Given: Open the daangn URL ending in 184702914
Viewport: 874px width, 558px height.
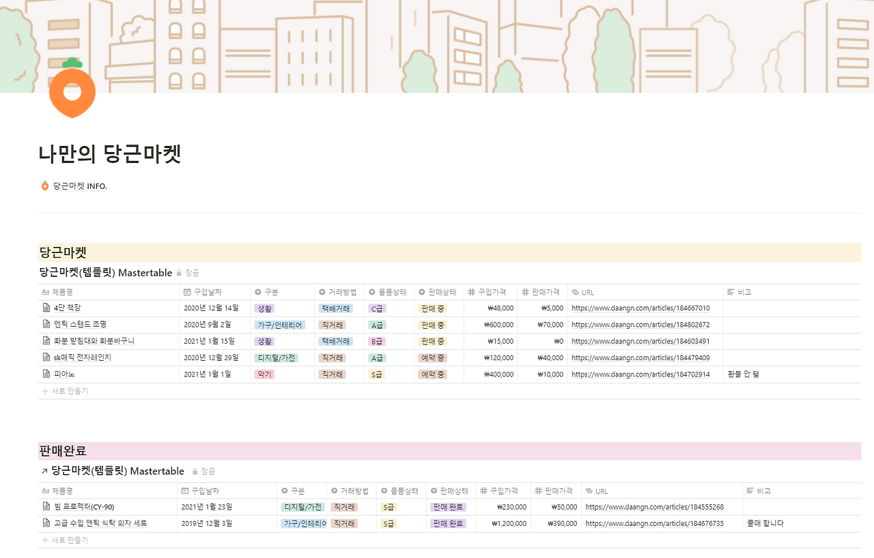Looking at the screenshot, I should (x=640, y=374).
